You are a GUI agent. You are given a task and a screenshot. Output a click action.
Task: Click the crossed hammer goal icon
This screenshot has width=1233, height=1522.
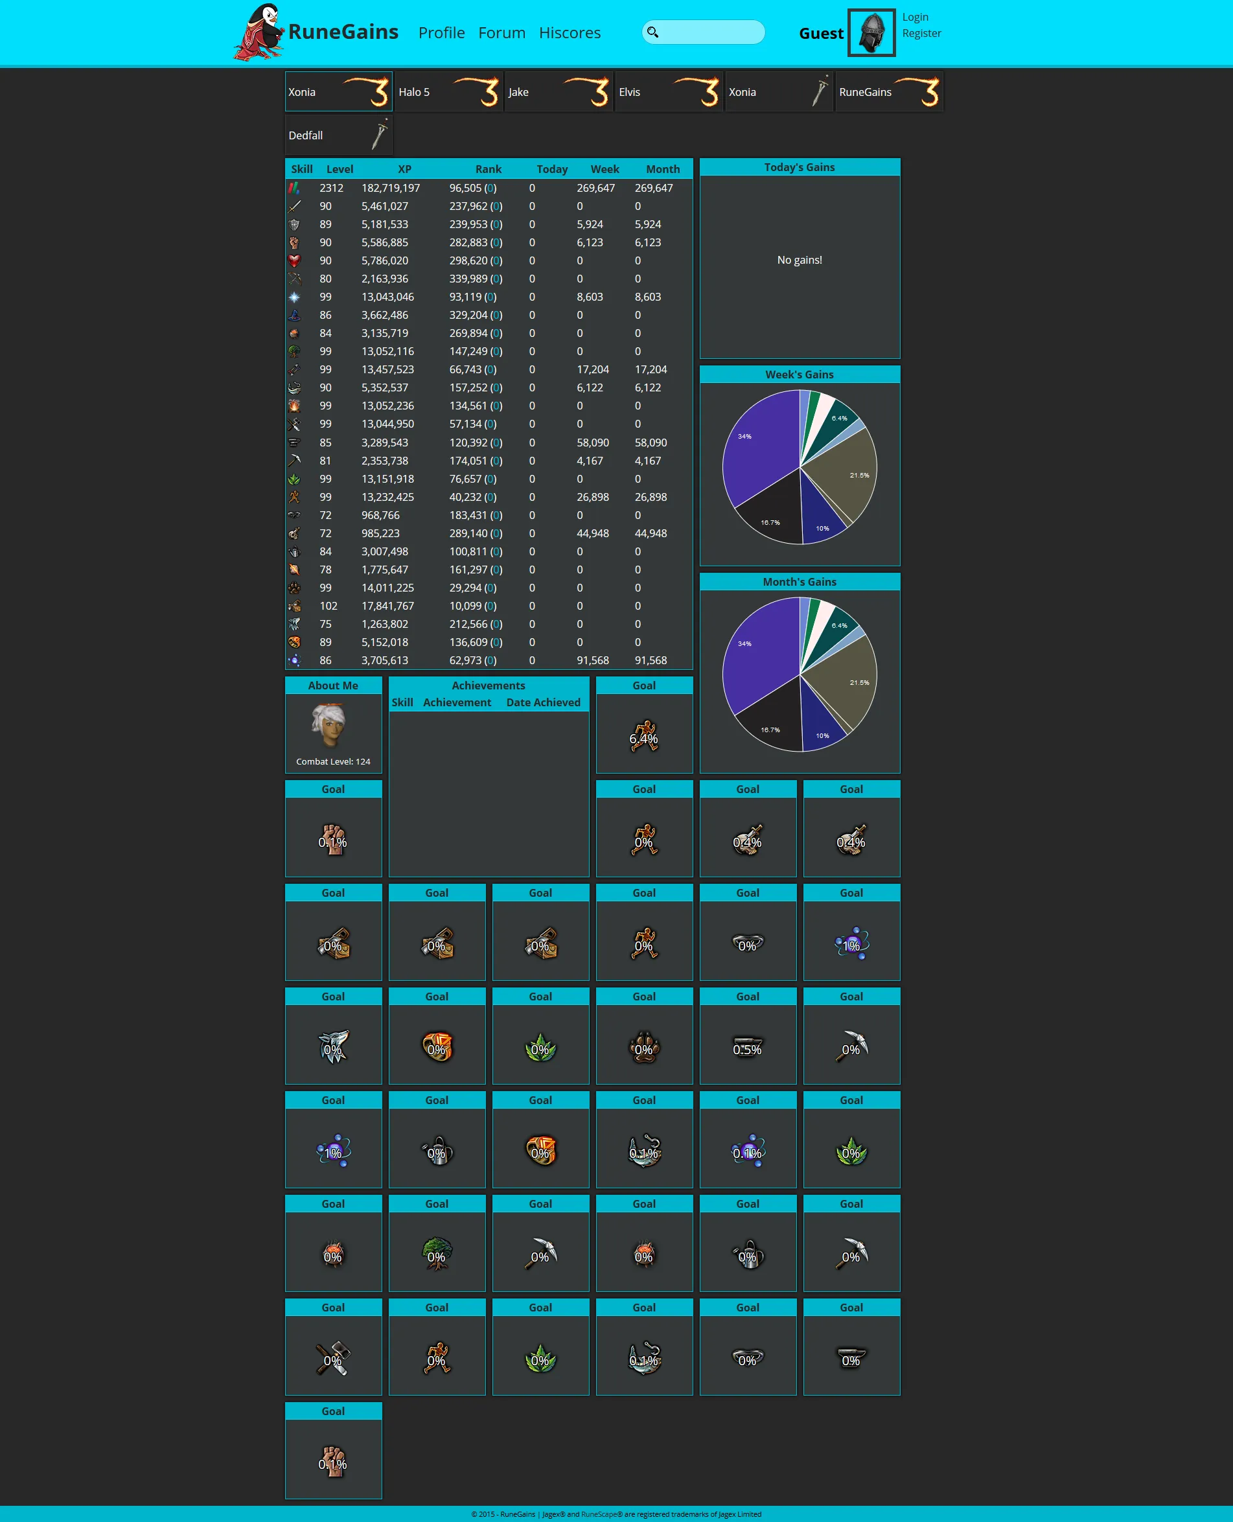point(333,1359)
